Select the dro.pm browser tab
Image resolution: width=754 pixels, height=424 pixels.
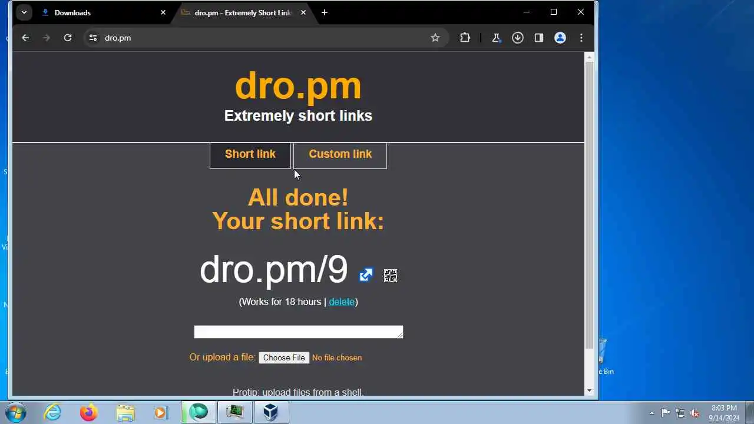pyautogui.click(x=243, y=12)
